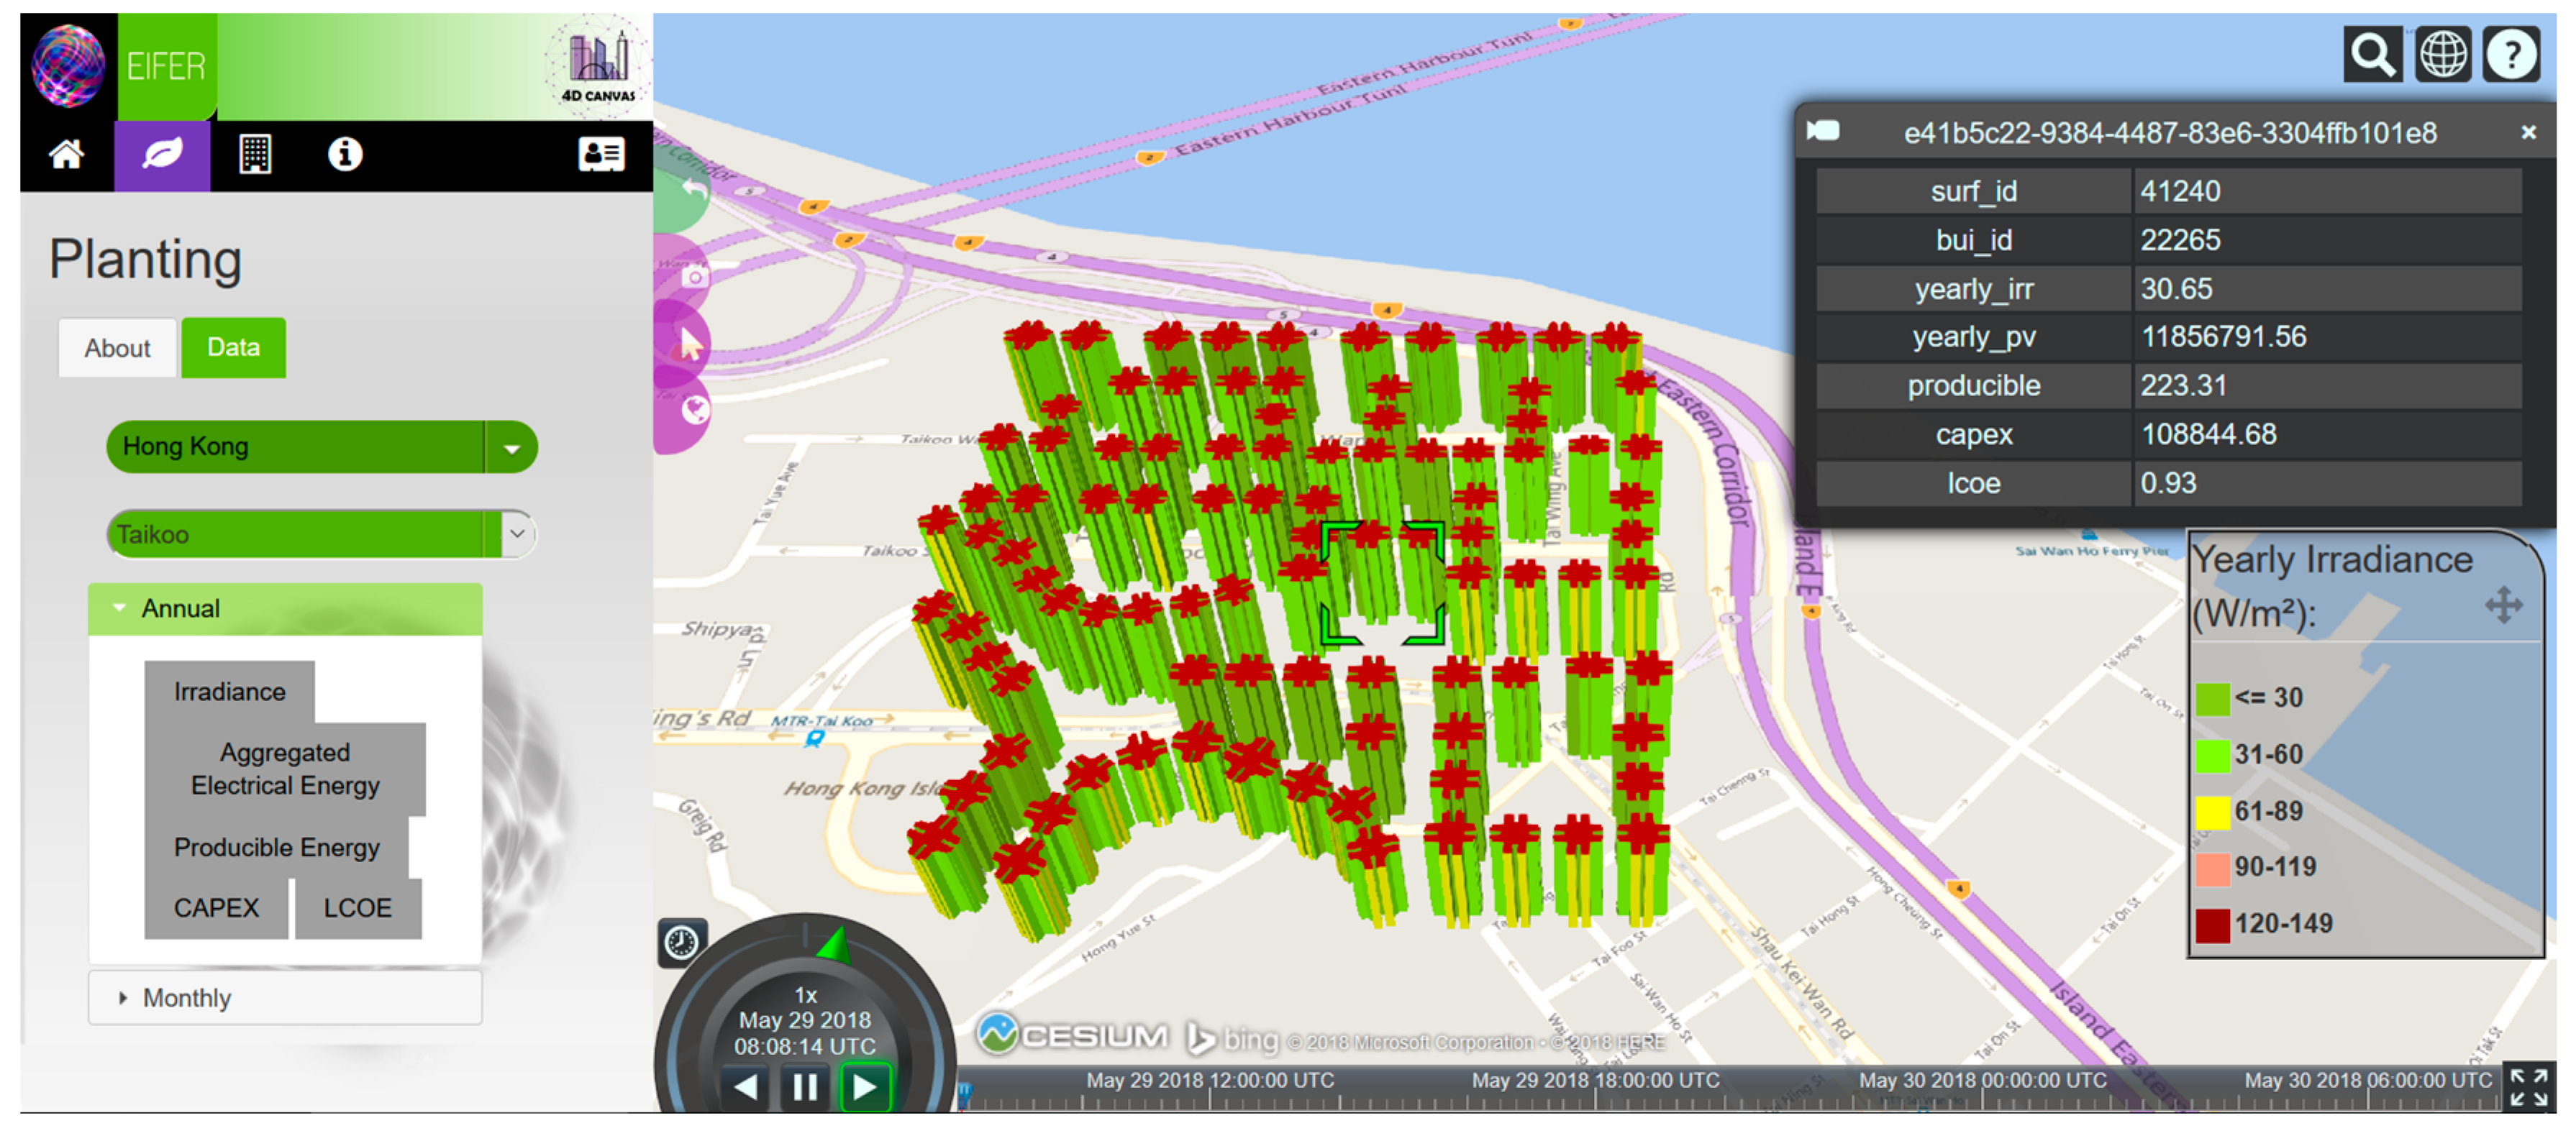Open the building grid section
2576x1136 pixels.
(255, 155)
